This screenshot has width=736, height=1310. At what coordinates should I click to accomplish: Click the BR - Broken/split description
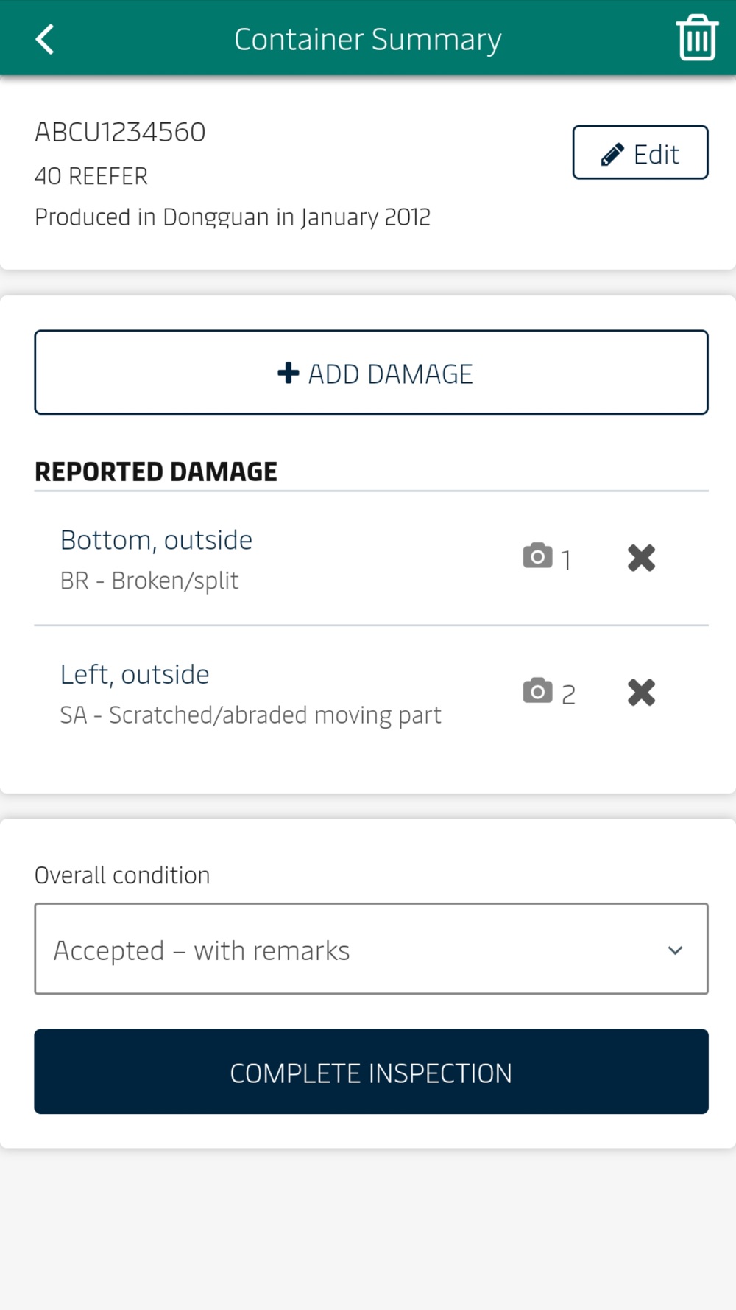149,581
